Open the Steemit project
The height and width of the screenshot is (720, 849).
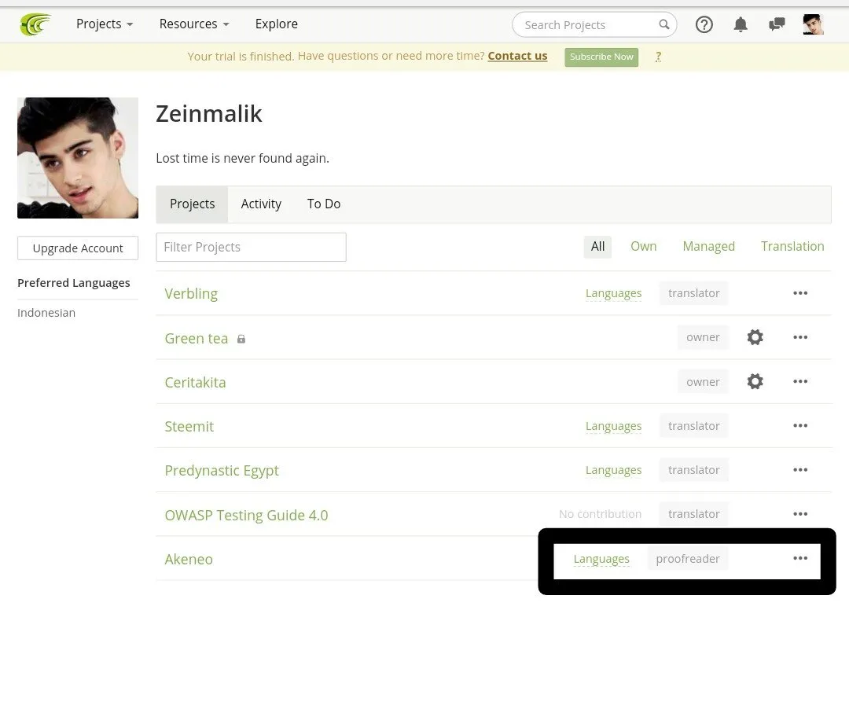[189, 427]
